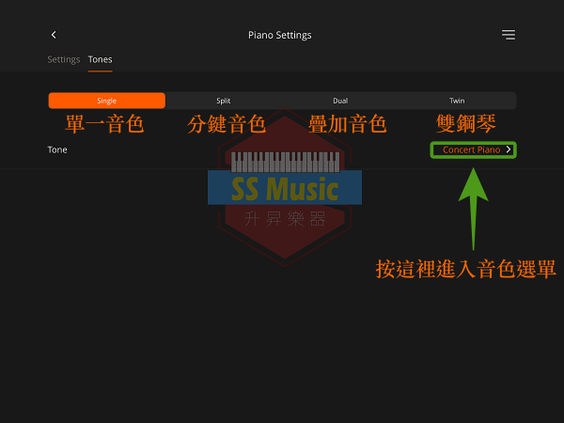Enable Dual tone mode
Viewport: 564px width, 423px height.
[340, 101]
